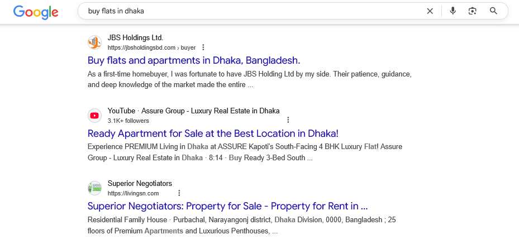Click the Google logo
Screen dimensions: 519x244
coord(36,11)
